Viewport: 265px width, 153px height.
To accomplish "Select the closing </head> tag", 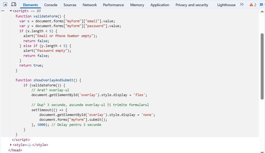I will click(15, 150).
